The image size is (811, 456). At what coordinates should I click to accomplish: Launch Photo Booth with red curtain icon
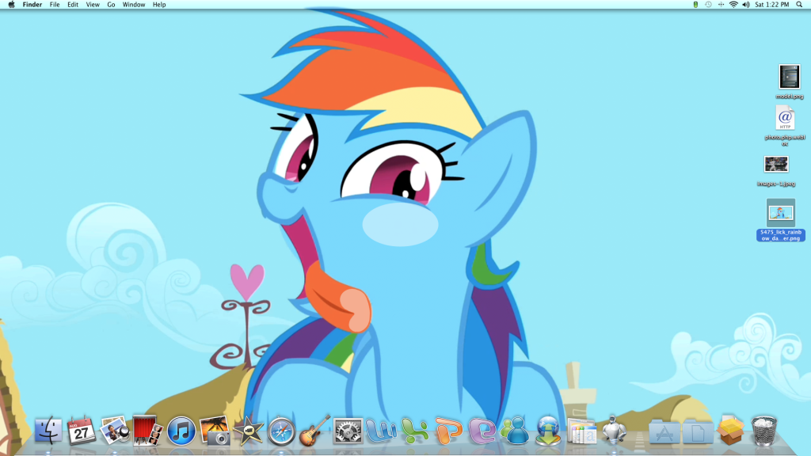click(x=147, y=431)
